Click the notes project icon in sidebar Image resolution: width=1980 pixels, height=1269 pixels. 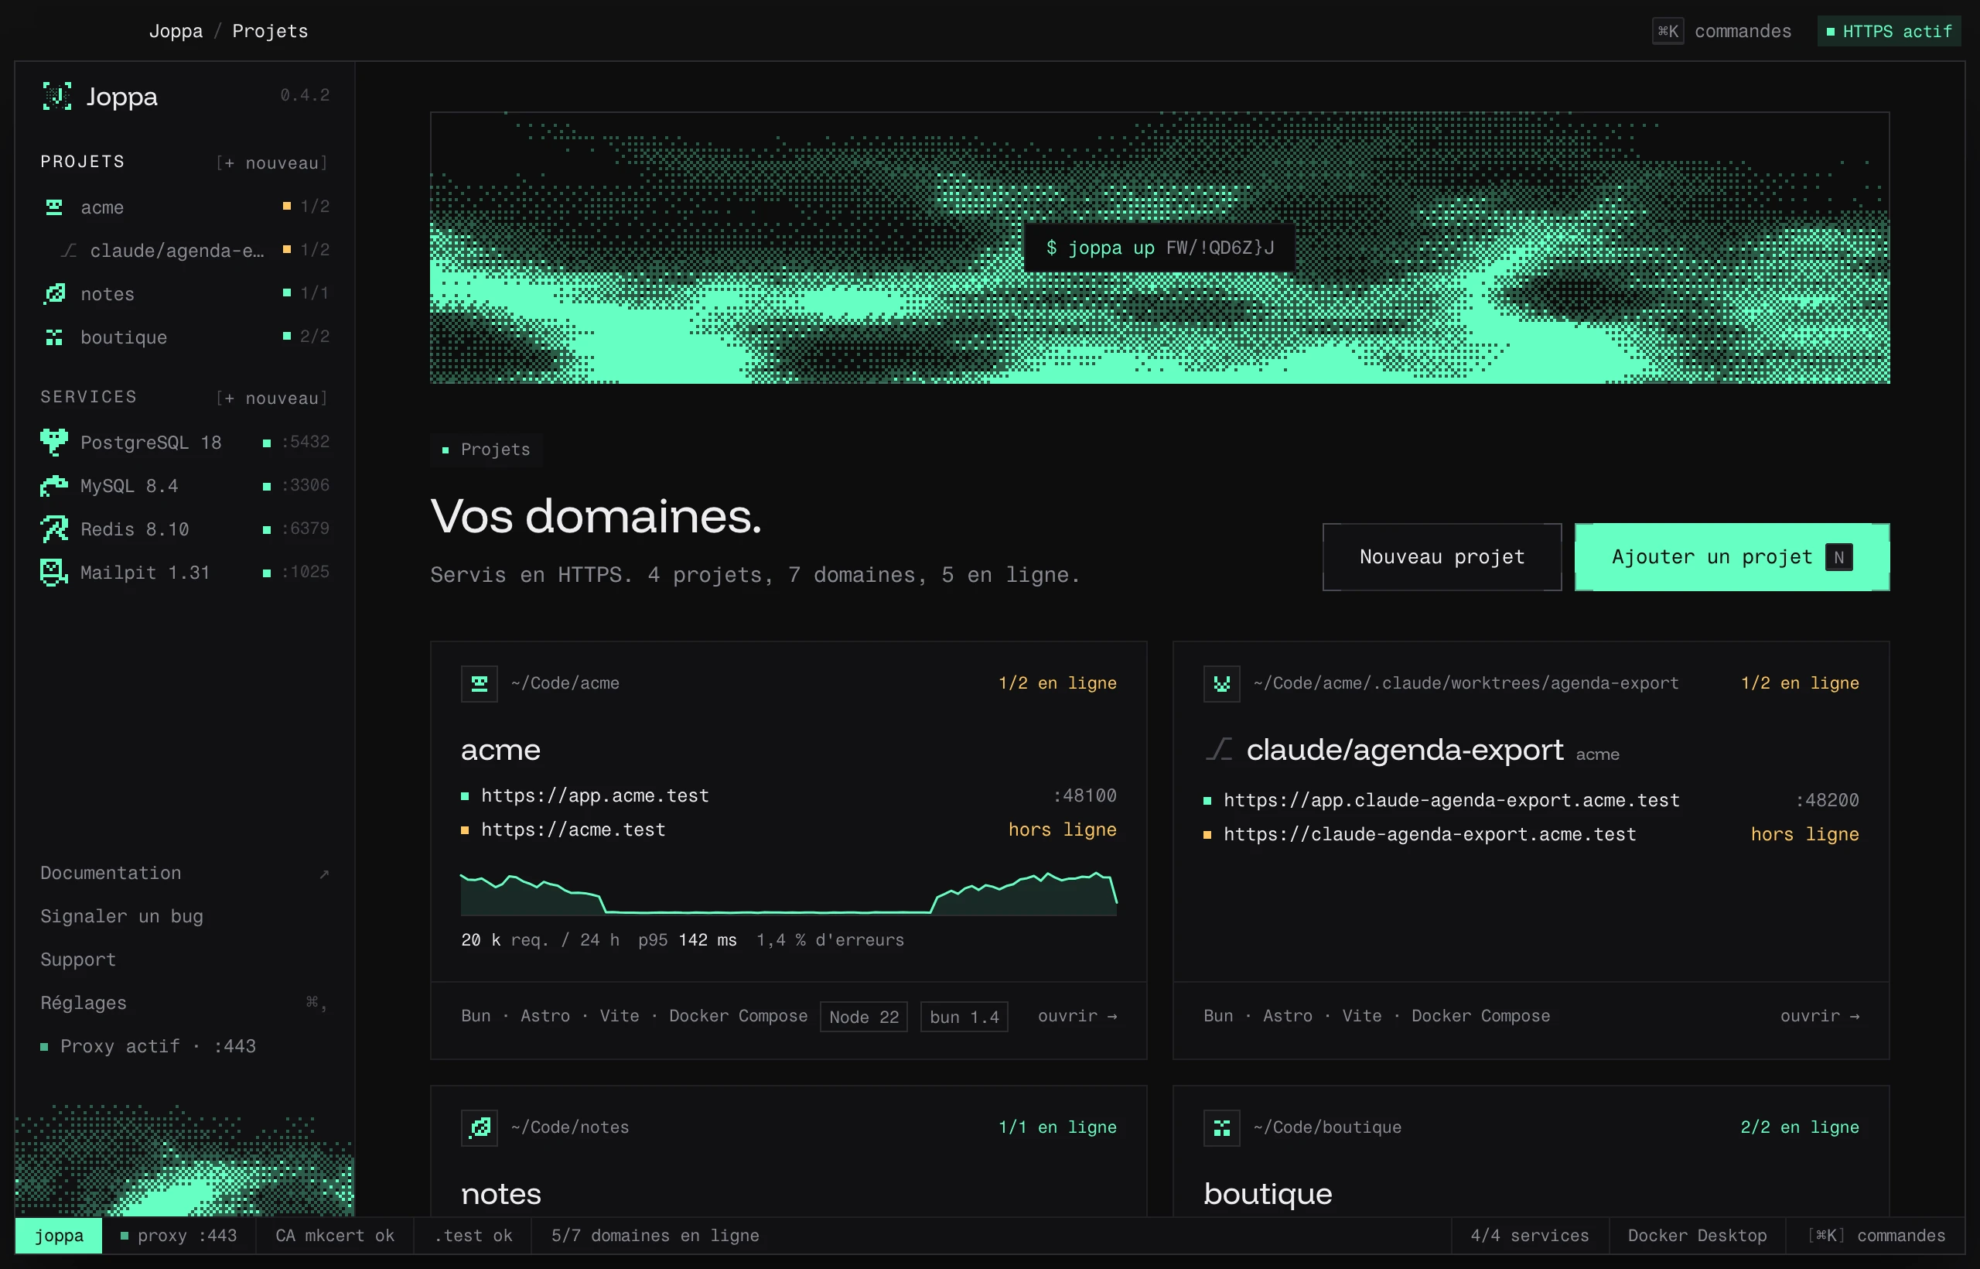pos(54,293)
